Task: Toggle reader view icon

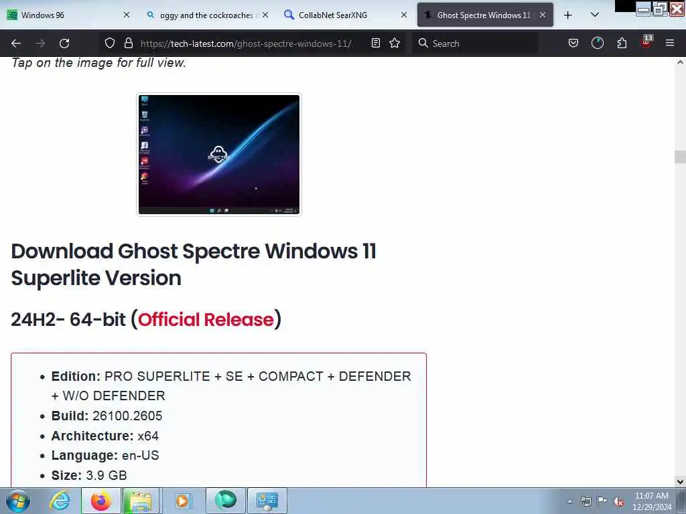Action: point(375,43)
